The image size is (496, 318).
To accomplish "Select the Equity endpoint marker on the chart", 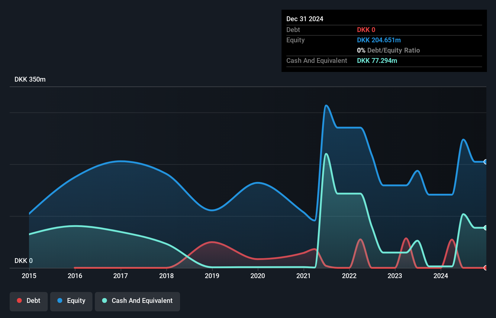I will coord(485,162).
